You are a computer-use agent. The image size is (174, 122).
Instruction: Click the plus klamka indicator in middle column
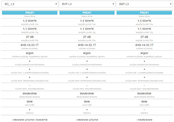click(x=87, y=110)
